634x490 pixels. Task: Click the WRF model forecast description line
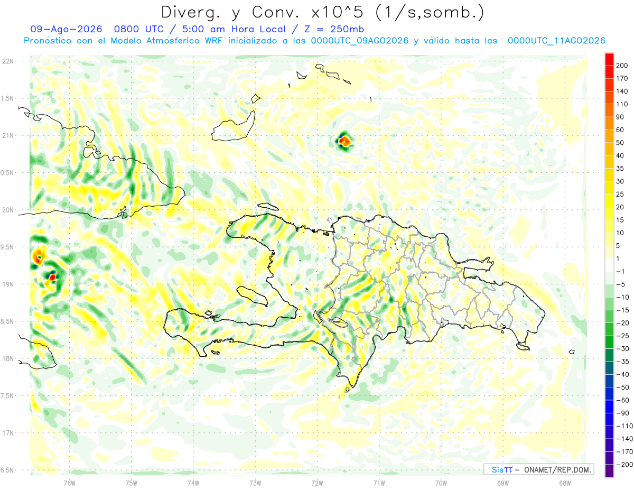(314, 41)
